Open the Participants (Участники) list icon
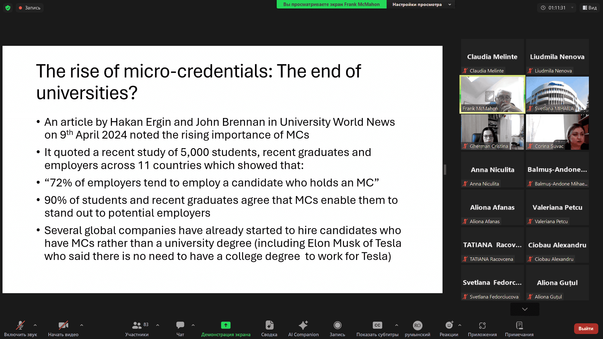This screenshot has width=603, height=339. [137, 325]
